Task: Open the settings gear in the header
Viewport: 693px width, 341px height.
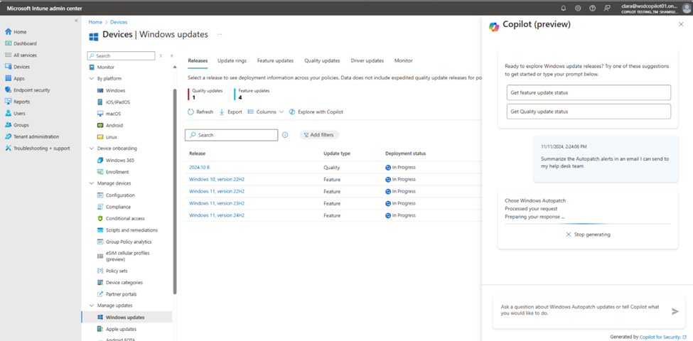Action: click(x=578, y=8)
